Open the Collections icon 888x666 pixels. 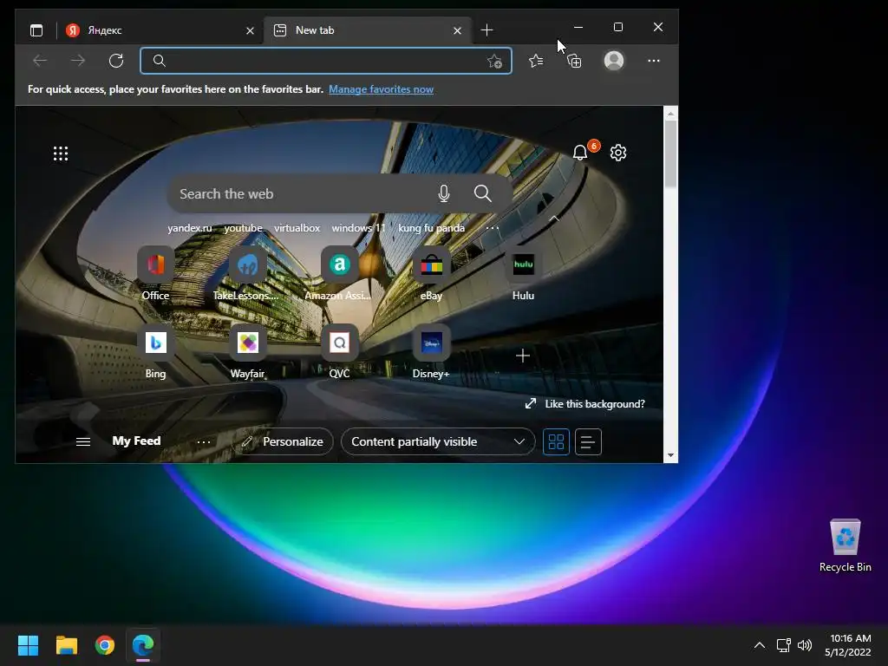574,61
